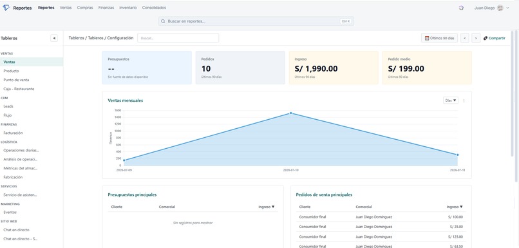The width and height of the screenshot is (519, 248).
Task: Click the calendar icon in Últimos 90 días
Action: point(427,38)
